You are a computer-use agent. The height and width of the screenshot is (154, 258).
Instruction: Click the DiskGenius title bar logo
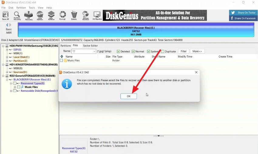click(3, 2)
